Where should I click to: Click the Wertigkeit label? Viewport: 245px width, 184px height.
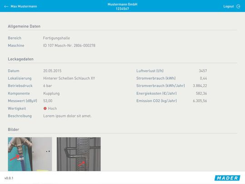(x=17, y=109)
